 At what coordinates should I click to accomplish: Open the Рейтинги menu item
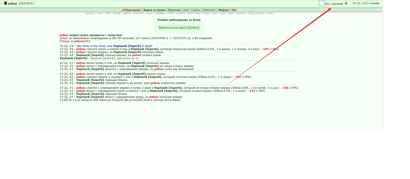(209, 10)
